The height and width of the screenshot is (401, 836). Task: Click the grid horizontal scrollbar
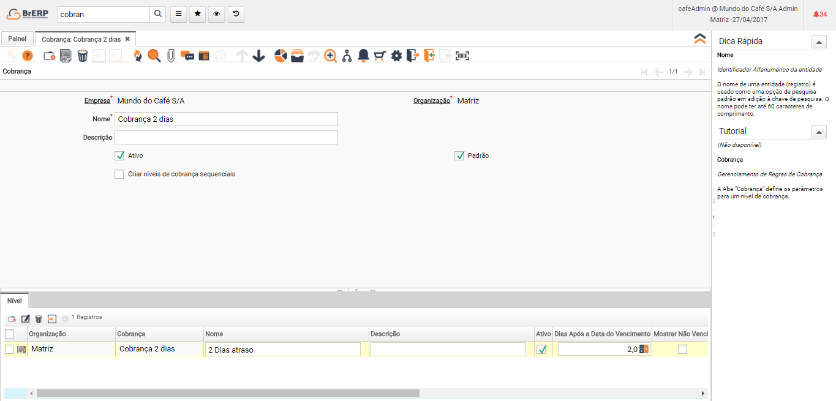tap(228, 393)
